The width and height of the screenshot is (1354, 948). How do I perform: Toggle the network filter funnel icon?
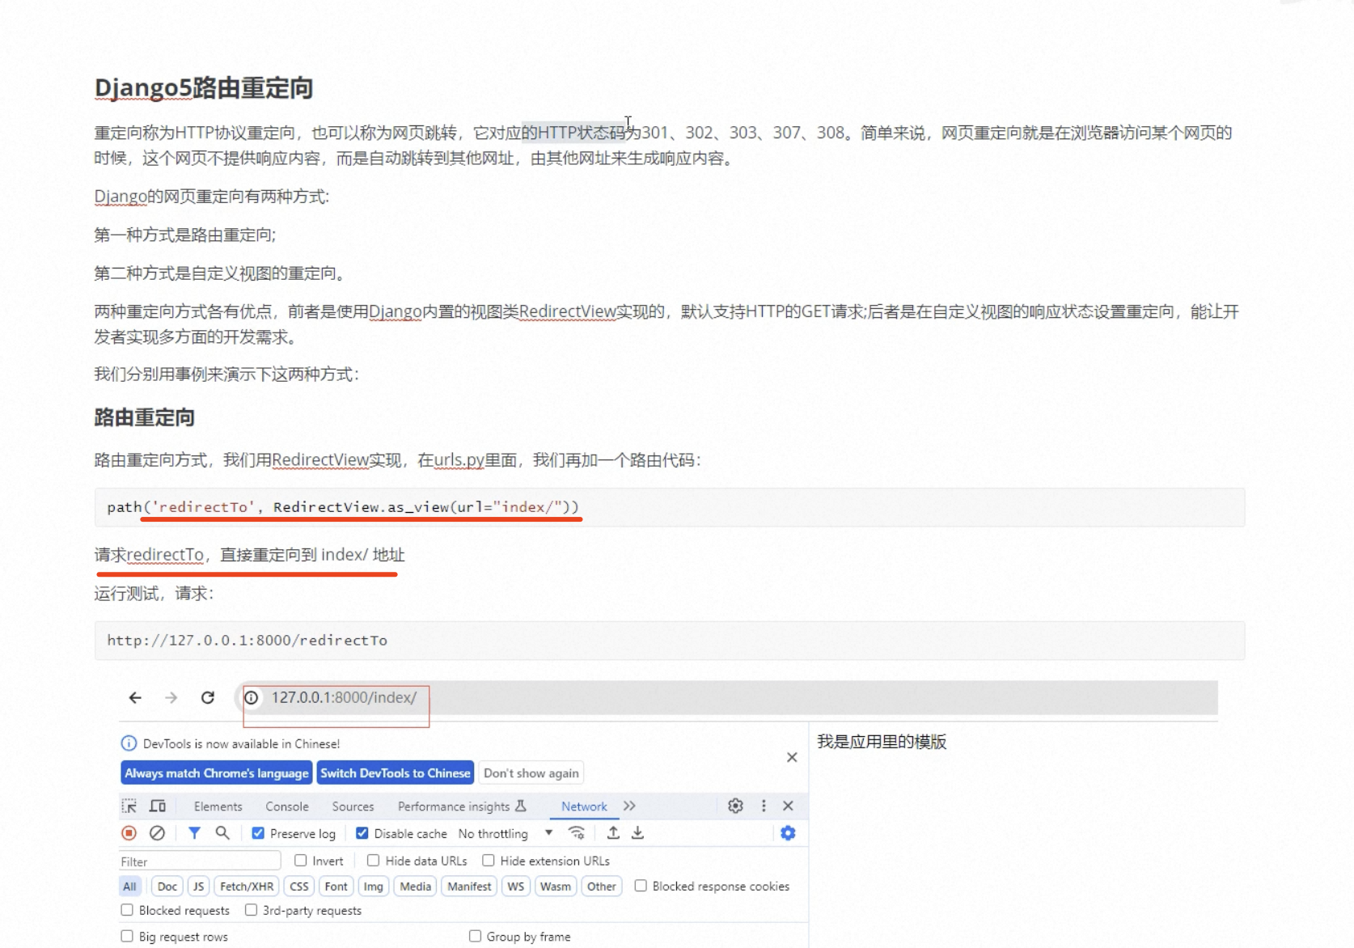pyautogui.click(x=194, y=833)
